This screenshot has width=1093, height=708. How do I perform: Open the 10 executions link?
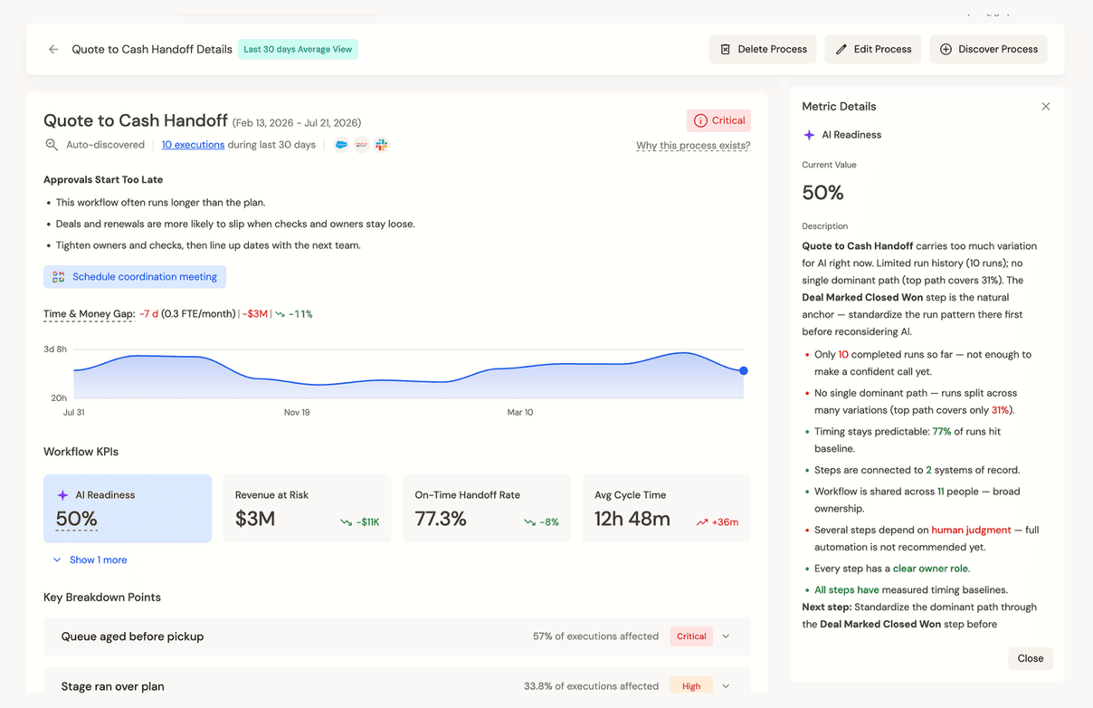[x=193, y=145]
